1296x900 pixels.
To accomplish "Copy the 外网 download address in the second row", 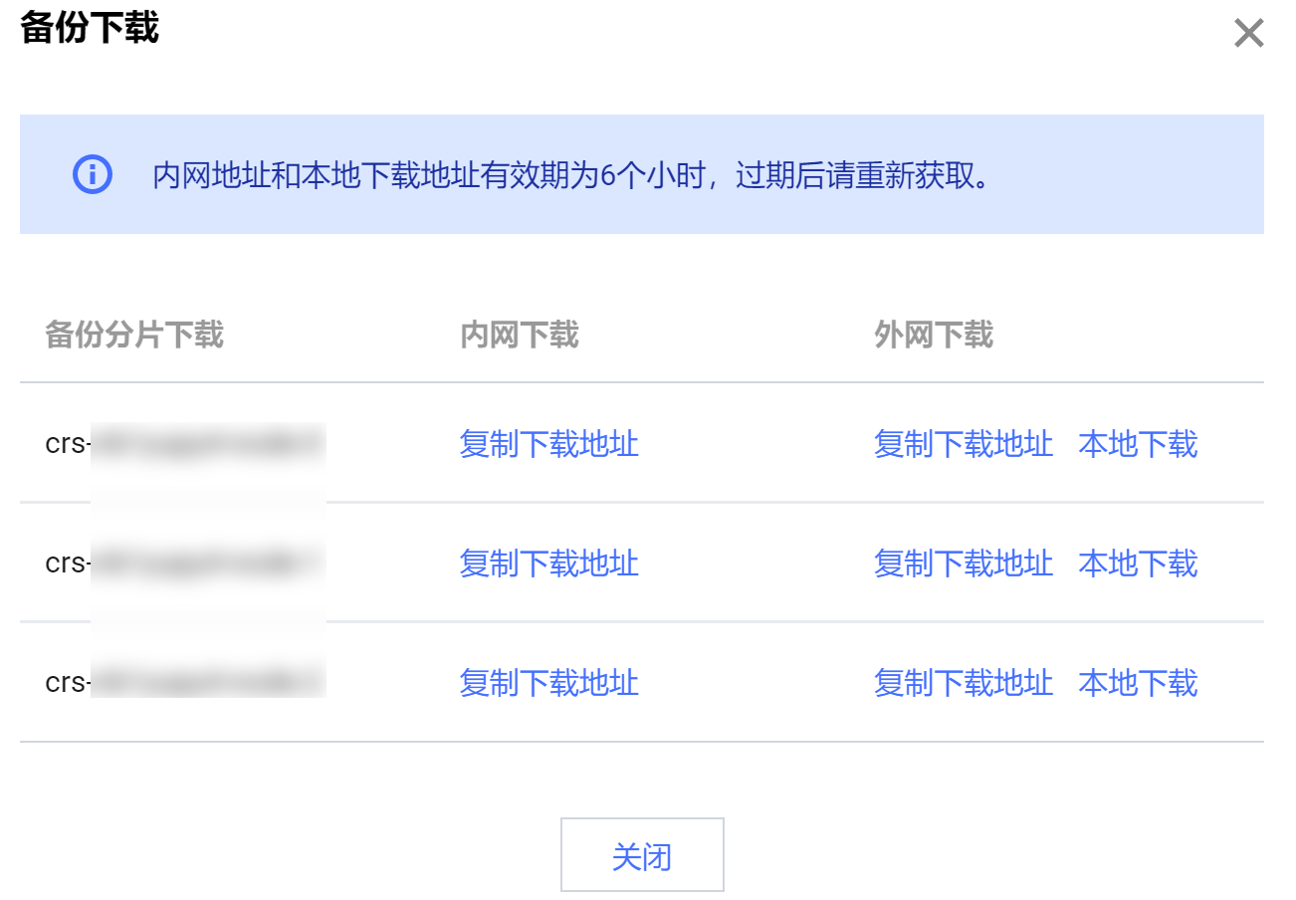I will pyautogui.click(x=964, y=563).
